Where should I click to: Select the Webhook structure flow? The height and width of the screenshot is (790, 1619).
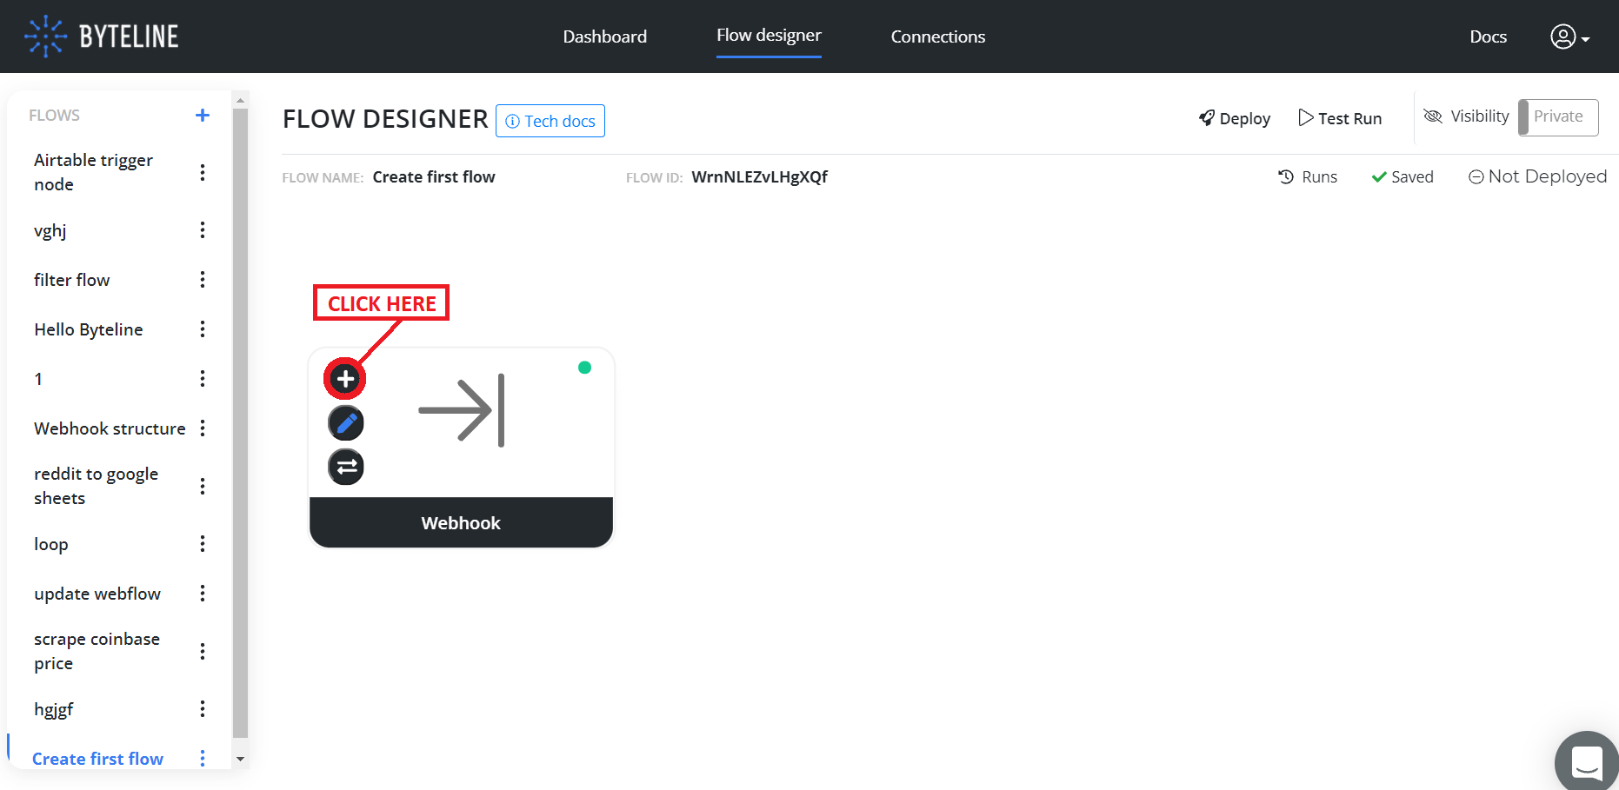click(x=110, y=428)
